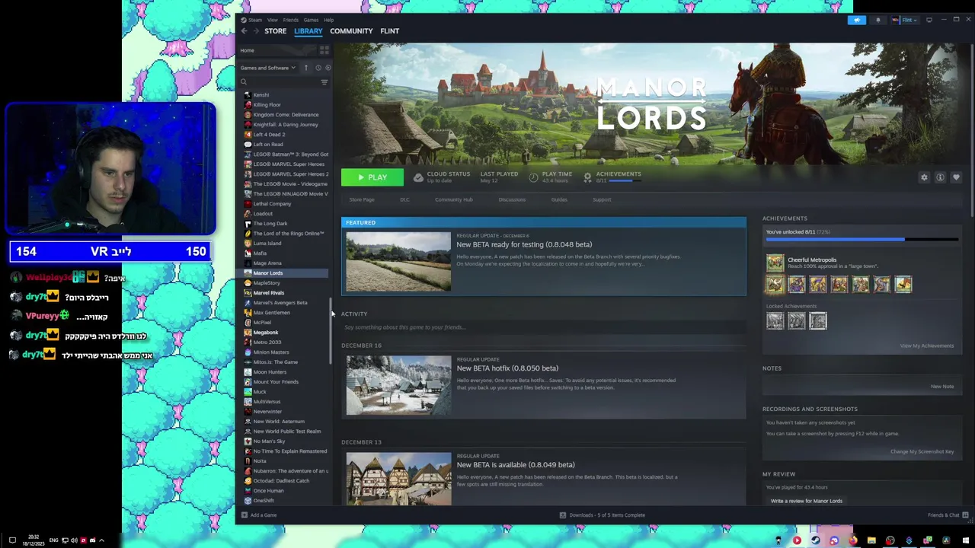Image resolution: width=975 pixels, height=548 pixels.
Task: Open the Flint account dropdown
Action: (x=906, y=20)
